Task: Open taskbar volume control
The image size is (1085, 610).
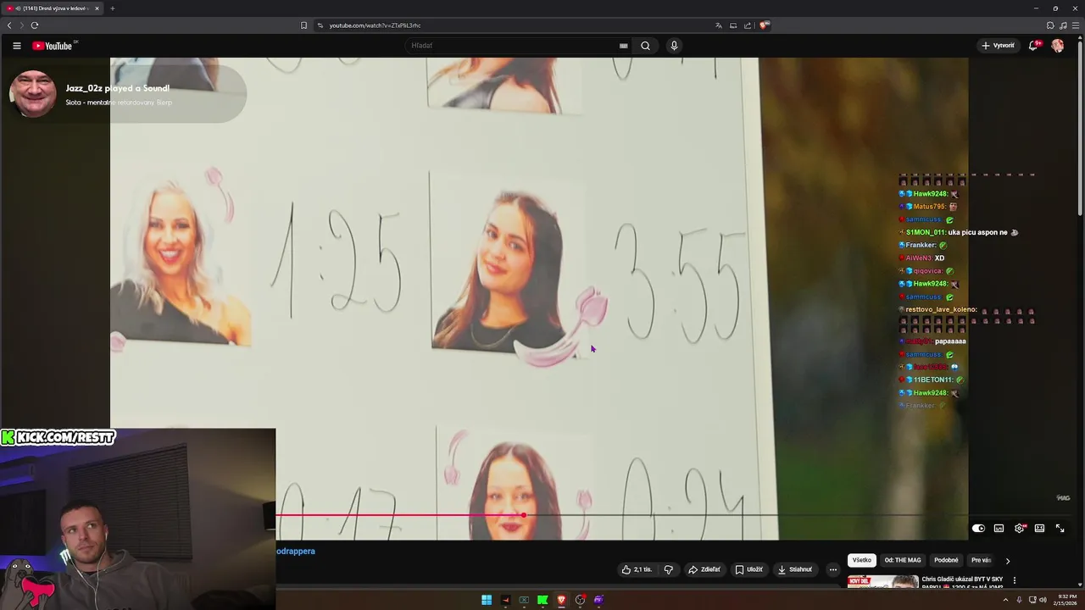Action: (x=1043, y=600)
